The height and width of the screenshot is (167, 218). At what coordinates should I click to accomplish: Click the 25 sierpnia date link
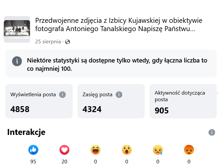pyautogui.click(x=48, y=42)
